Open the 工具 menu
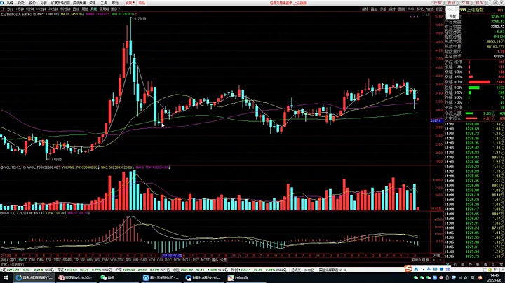This screenshot has height=283, width=505. (104, 3)
